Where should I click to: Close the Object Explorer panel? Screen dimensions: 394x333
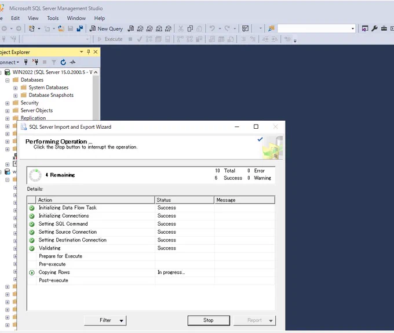[x=96, y=52]
